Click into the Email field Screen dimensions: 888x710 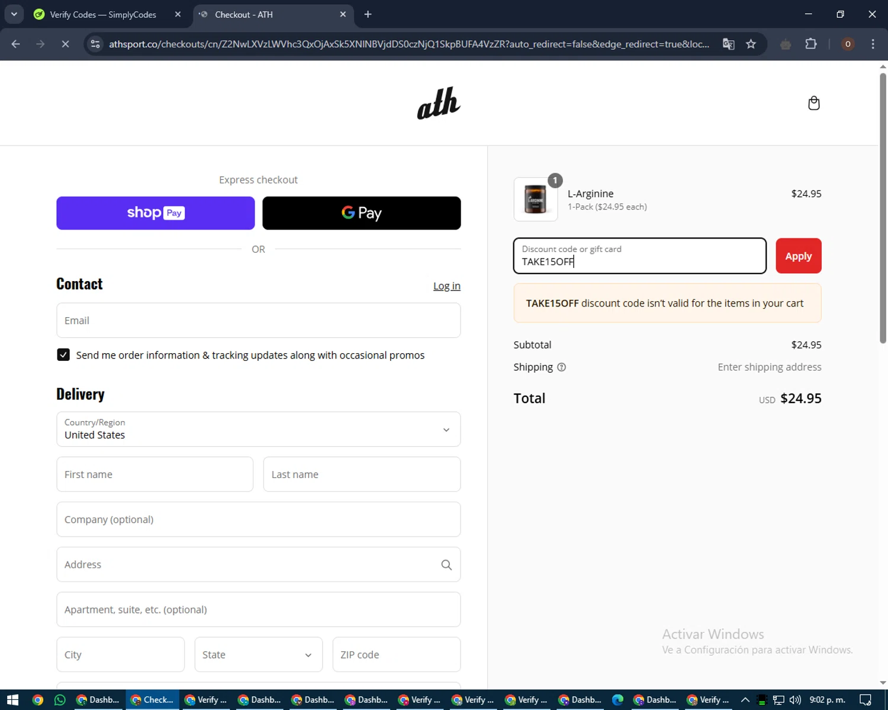(259, 320)
